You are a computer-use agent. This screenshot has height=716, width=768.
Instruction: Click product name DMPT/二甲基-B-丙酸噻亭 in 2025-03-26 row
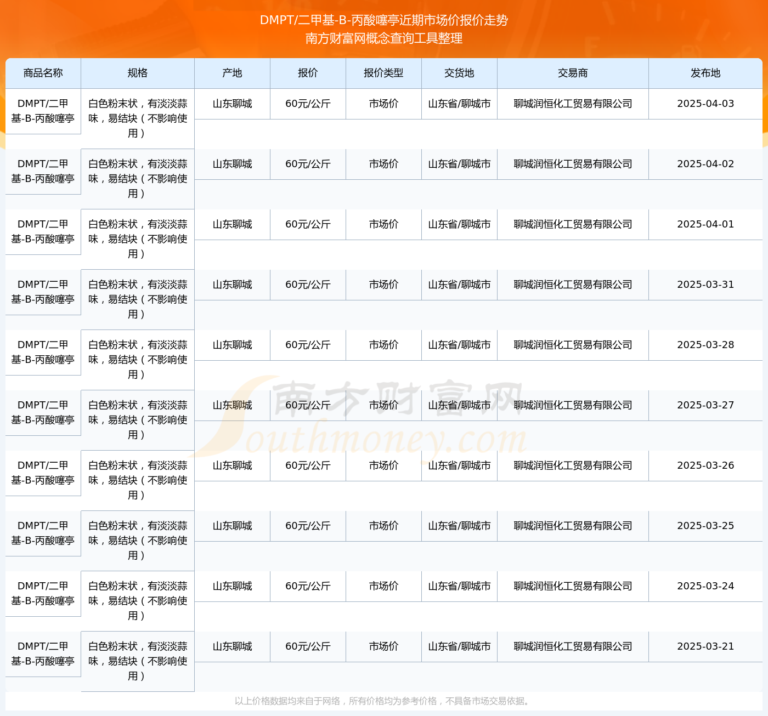tap(43, 473)
